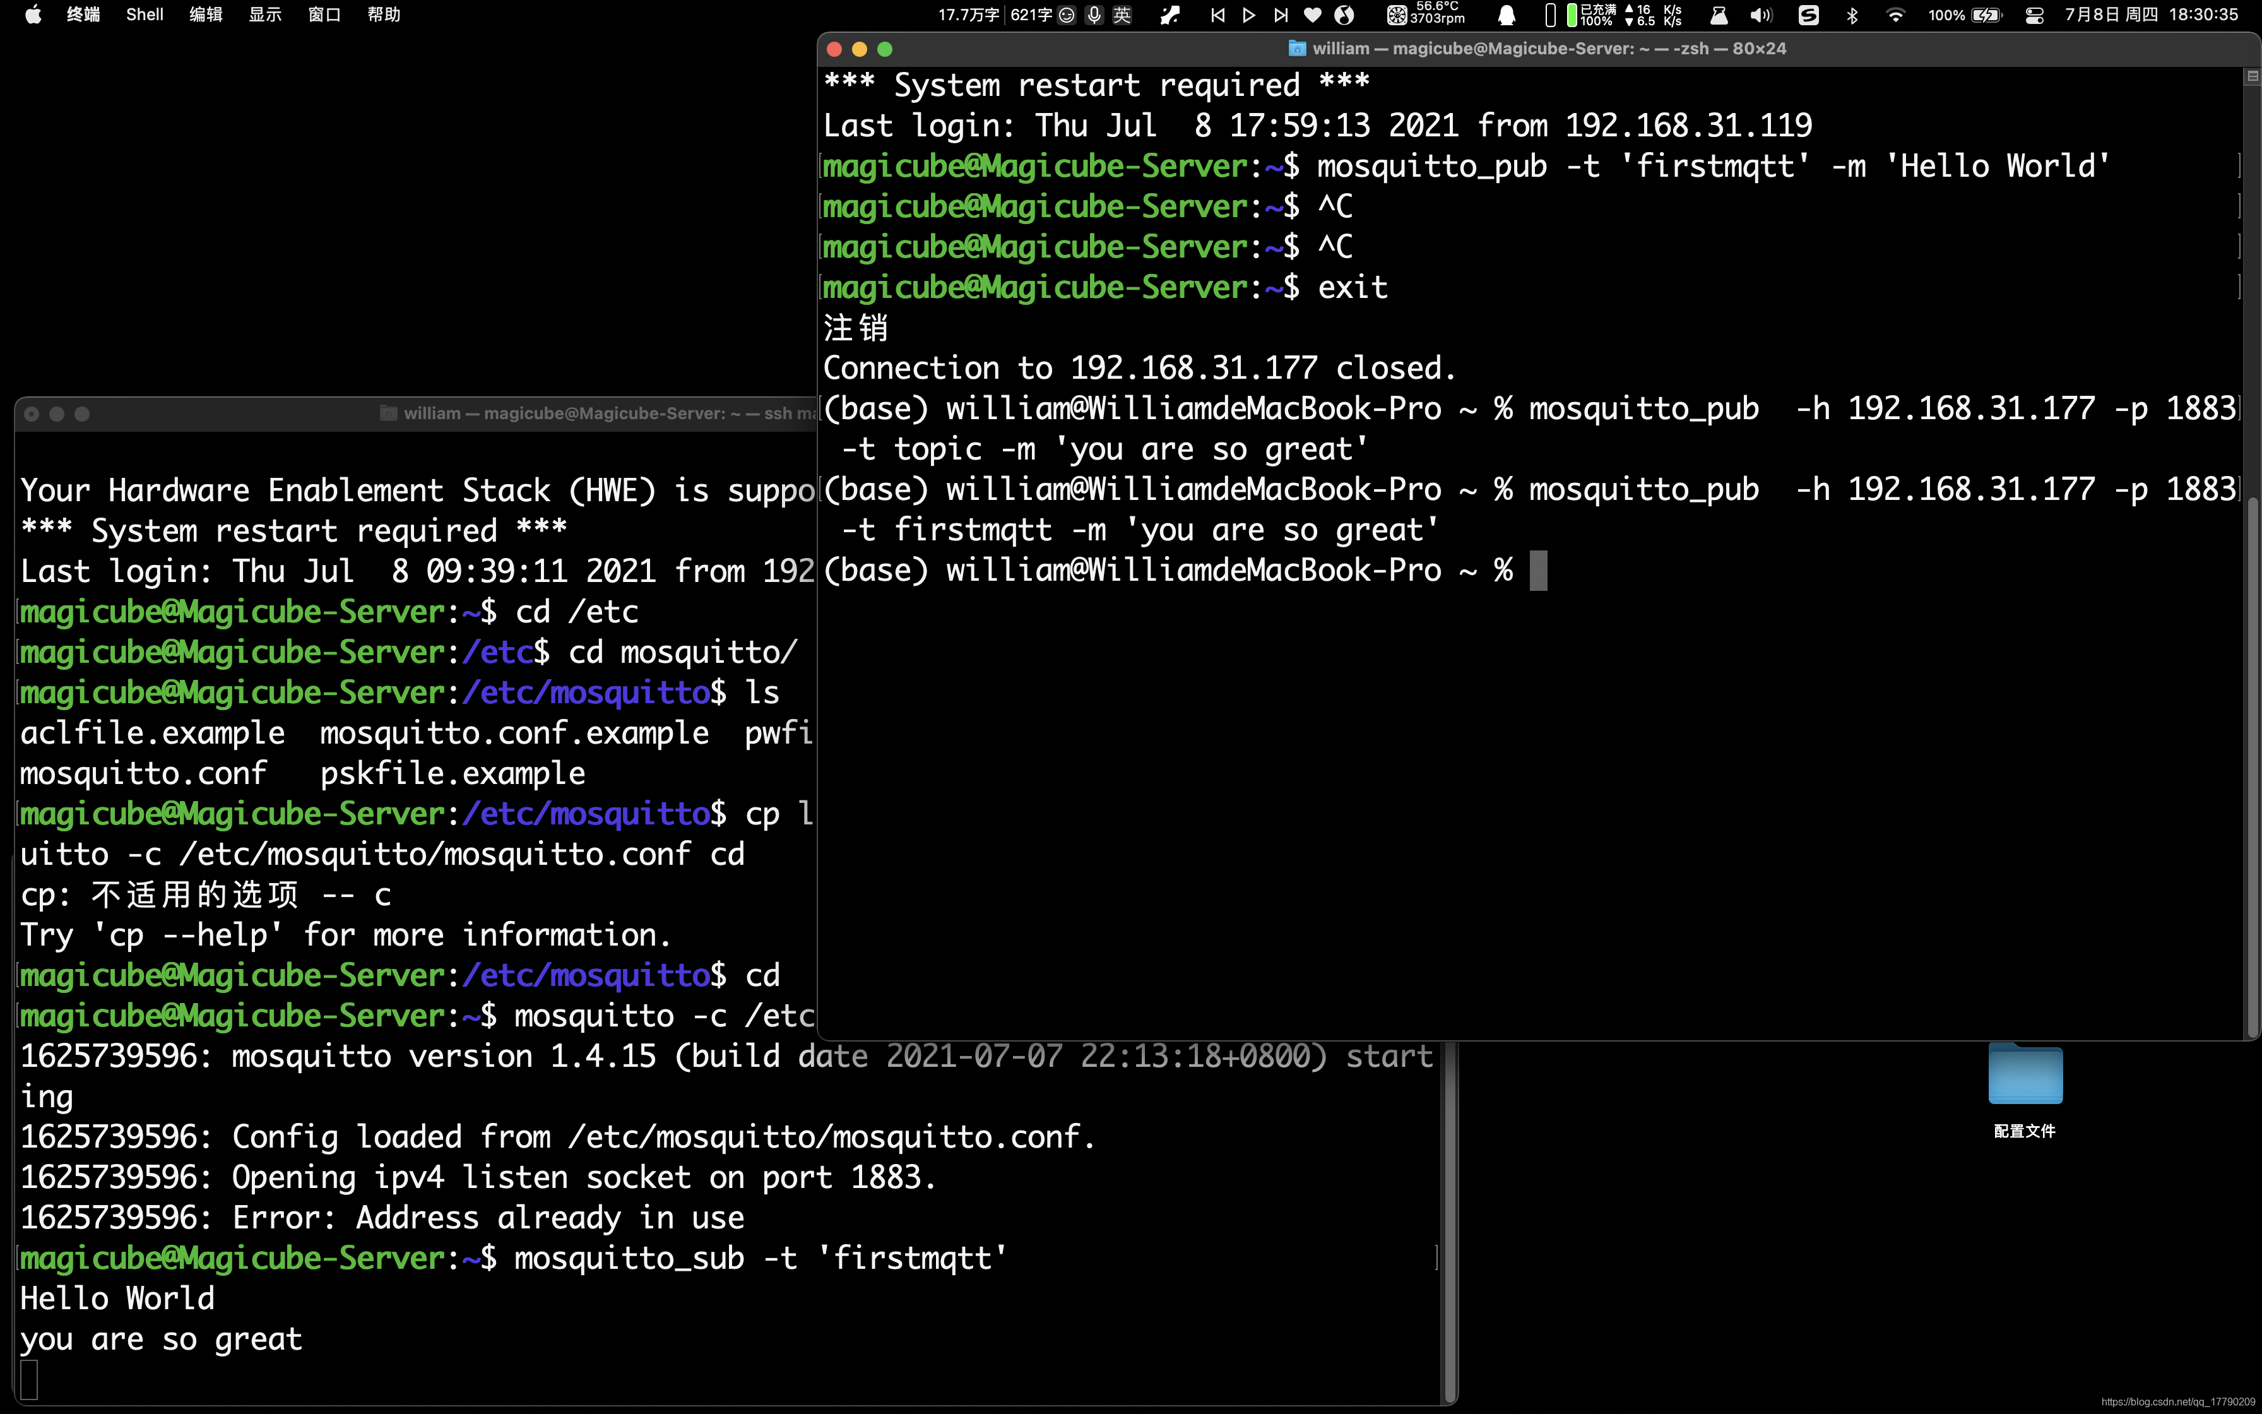Toggle the microphone dictation input icon
Viewport: 2262px width, 1414px height.
click(1094, 15)
